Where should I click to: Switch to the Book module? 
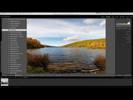click(x=117, y=17)
